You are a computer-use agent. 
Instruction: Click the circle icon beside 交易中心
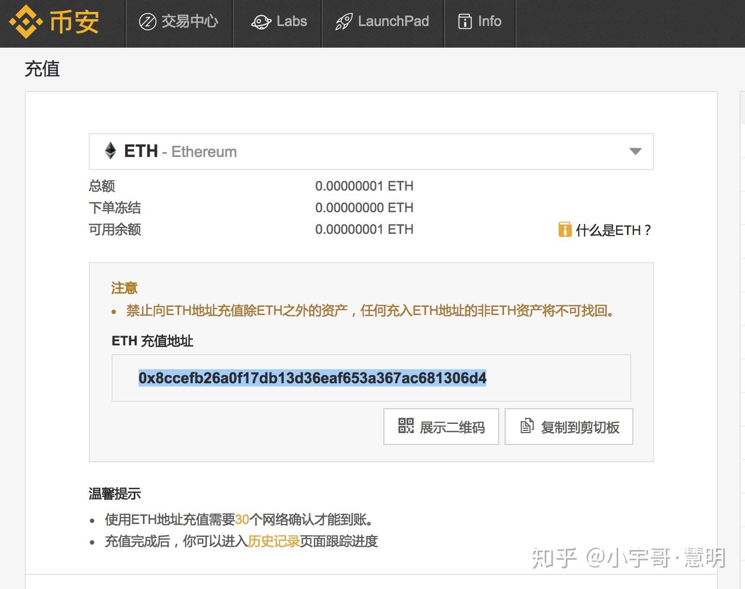click(147, 22)
